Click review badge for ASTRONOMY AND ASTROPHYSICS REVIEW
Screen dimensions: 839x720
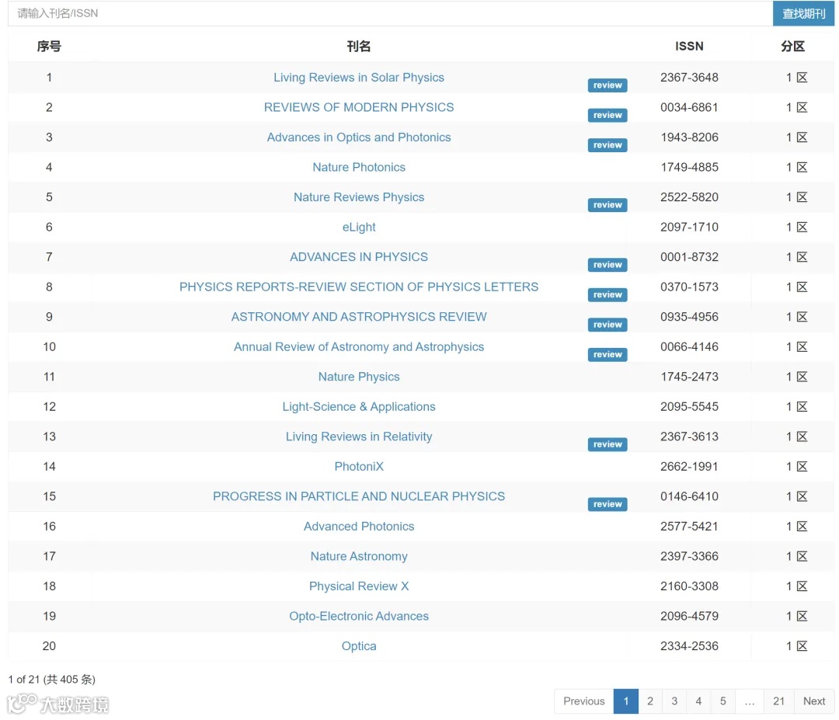point(607,325)
